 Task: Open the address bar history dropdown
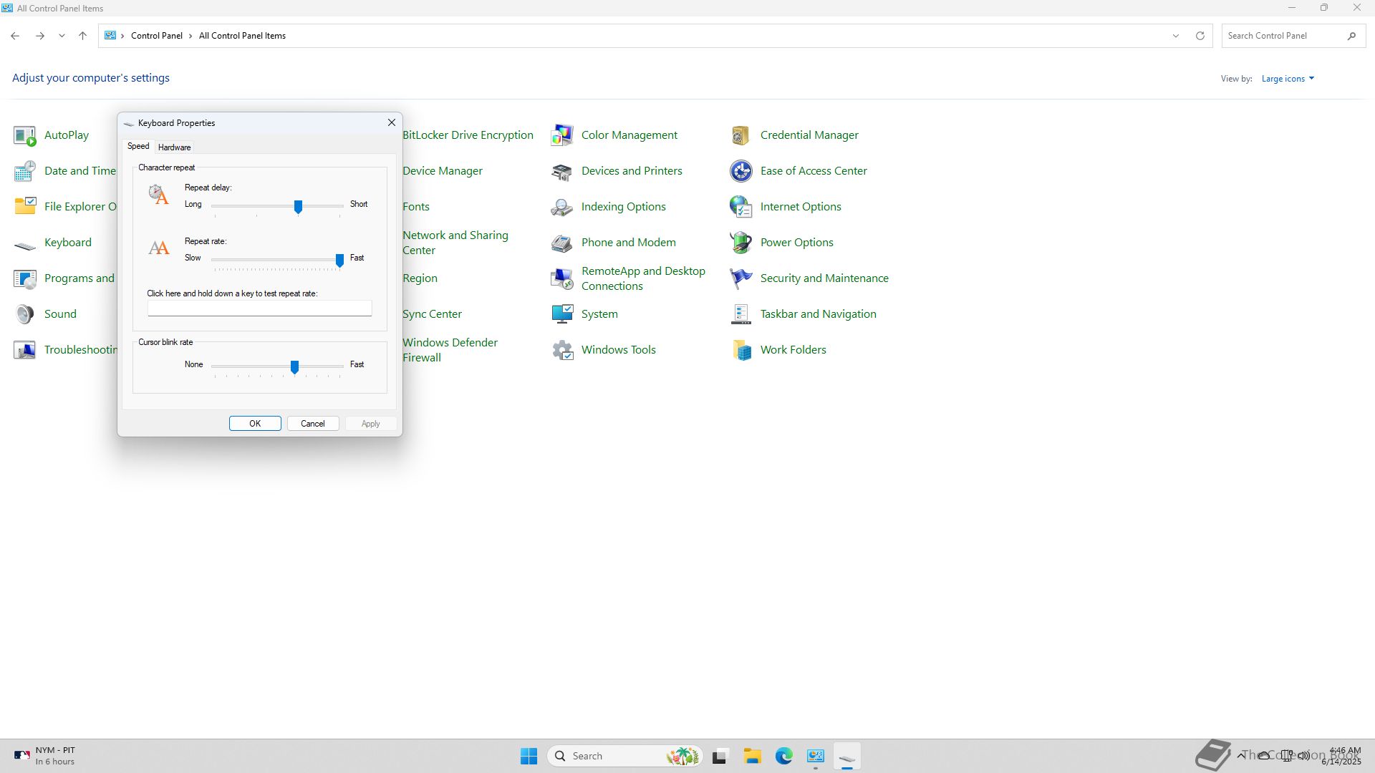(x=1175, y=36)
